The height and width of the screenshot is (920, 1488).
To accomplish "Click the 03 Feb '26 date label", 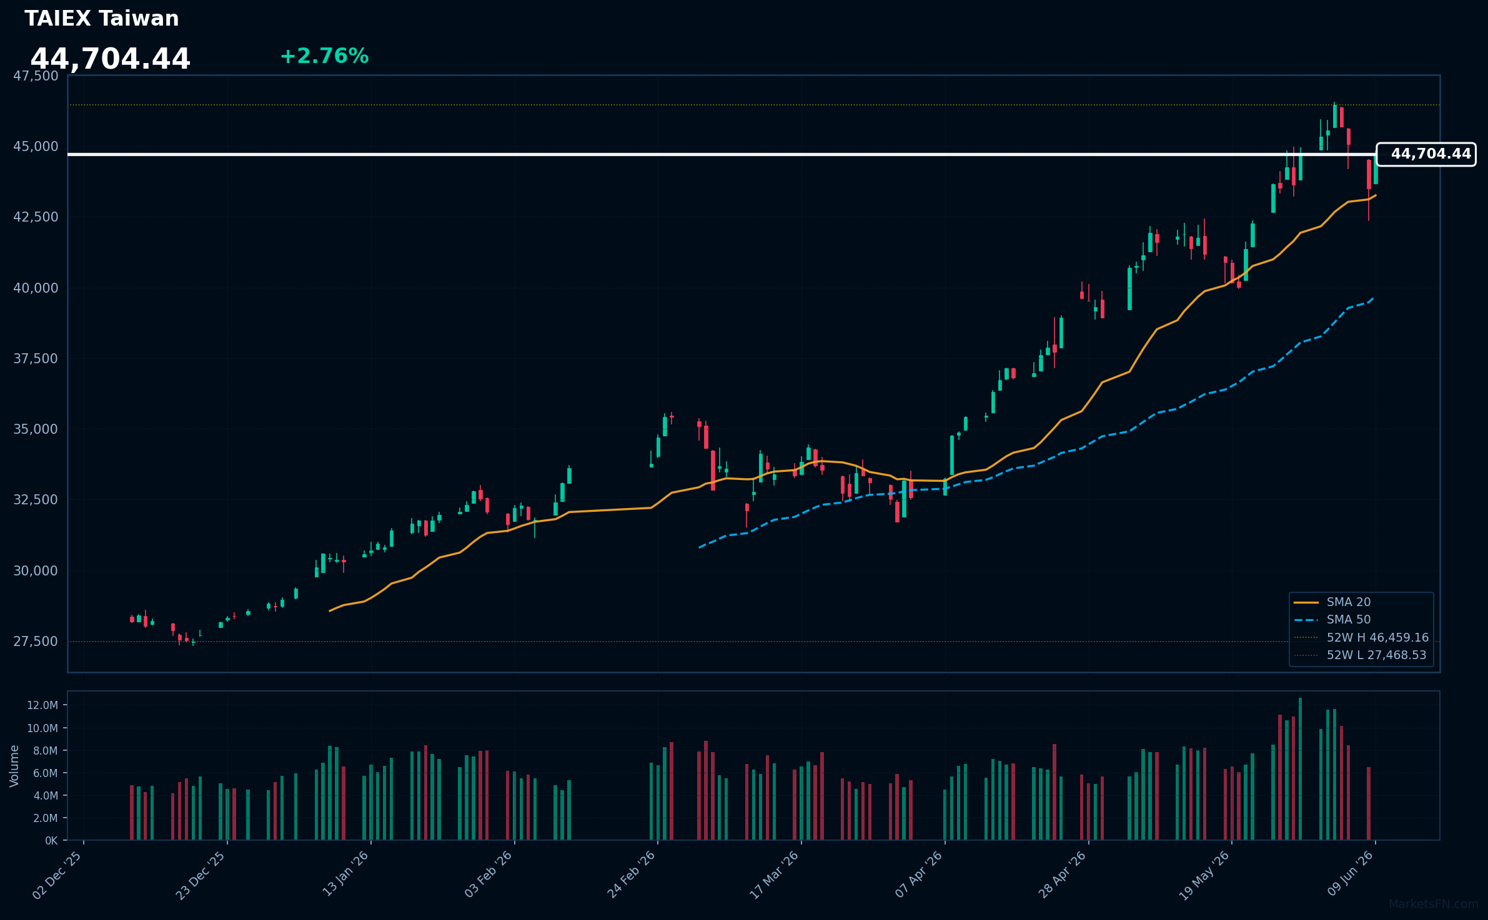I will pyautogui.click(x=489, y=875).
